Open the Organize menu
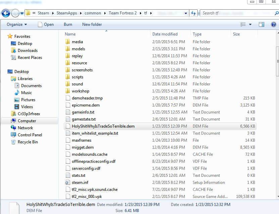 point(17,24)
